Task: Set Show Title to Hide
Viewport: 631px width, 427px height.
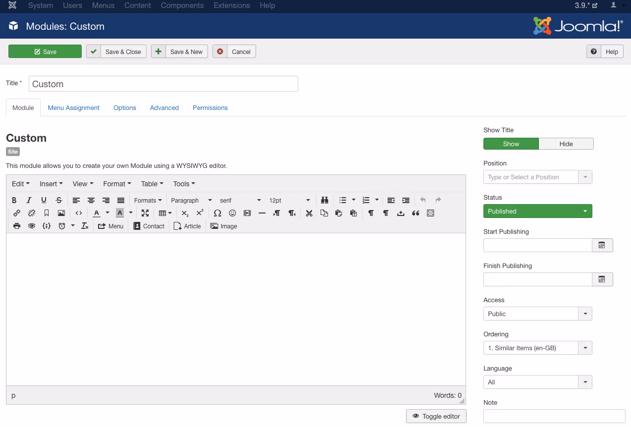Action: [566, 144]
